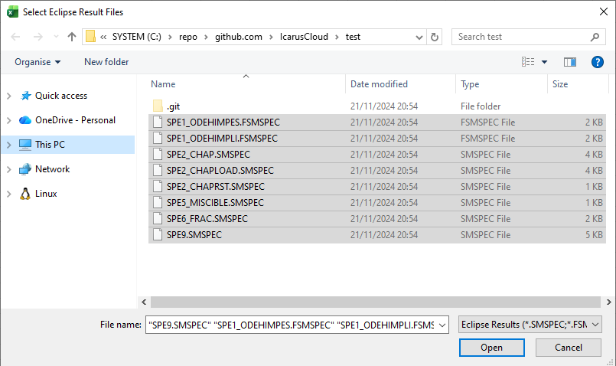Click inside the File name field
Screen dimensions: 616x366
click(292, 325)
